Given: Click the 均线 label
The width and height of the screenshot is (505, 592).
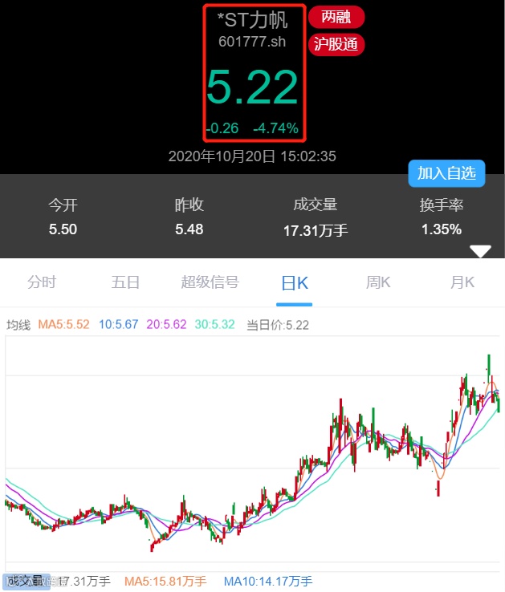Looking at the screenshot, I should click(18, 325).
